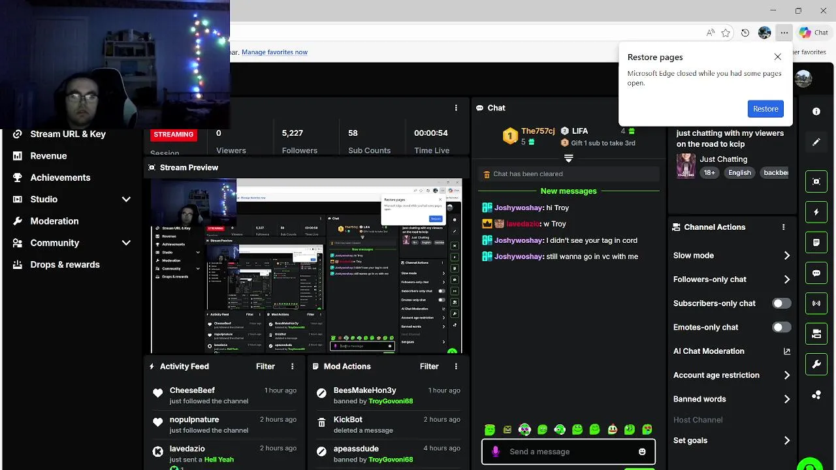836x470 pixels.
Task: Click the Just Chatting category thumbnail
Action: click(x=685, y=166)
